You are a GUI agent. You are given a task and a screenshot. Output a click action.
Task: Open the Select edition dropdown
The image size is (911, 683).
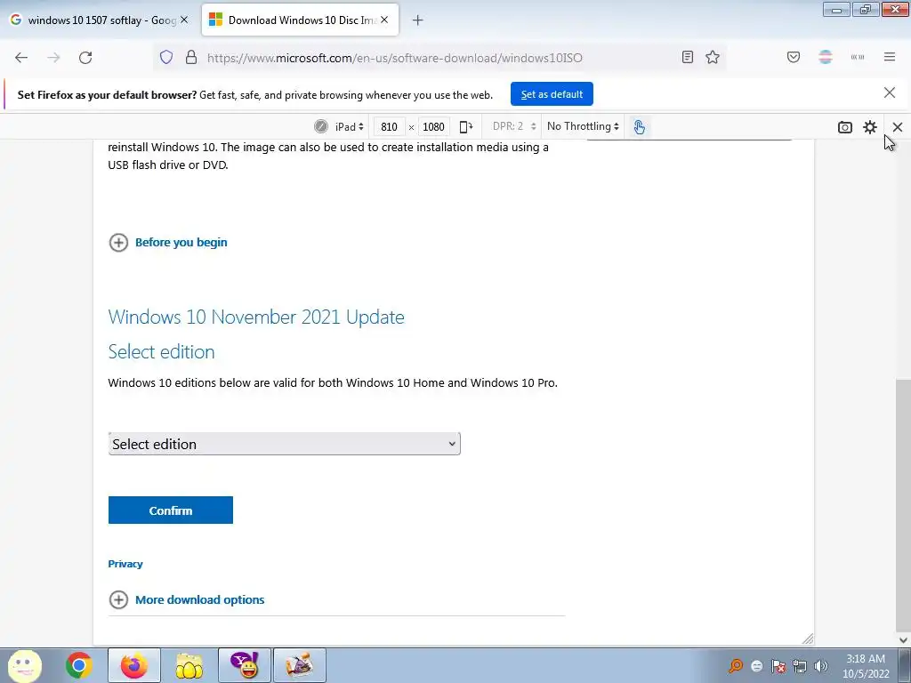pos(284,444)
